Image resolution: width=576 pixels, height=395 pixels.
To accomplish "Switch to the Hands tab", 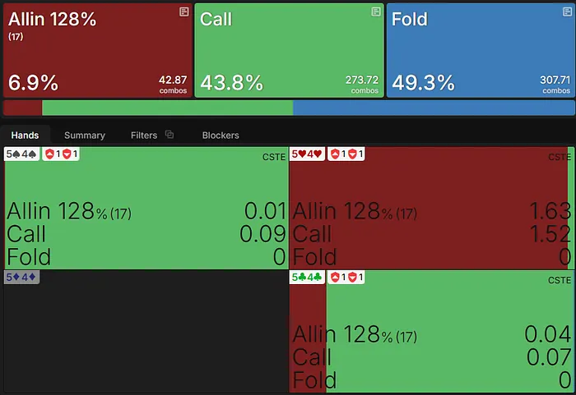I will (25, 135).
